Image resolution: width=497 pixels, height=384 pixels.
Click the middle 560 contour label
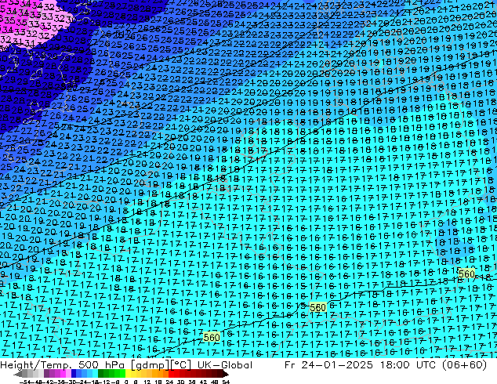(x=317, y=307)
